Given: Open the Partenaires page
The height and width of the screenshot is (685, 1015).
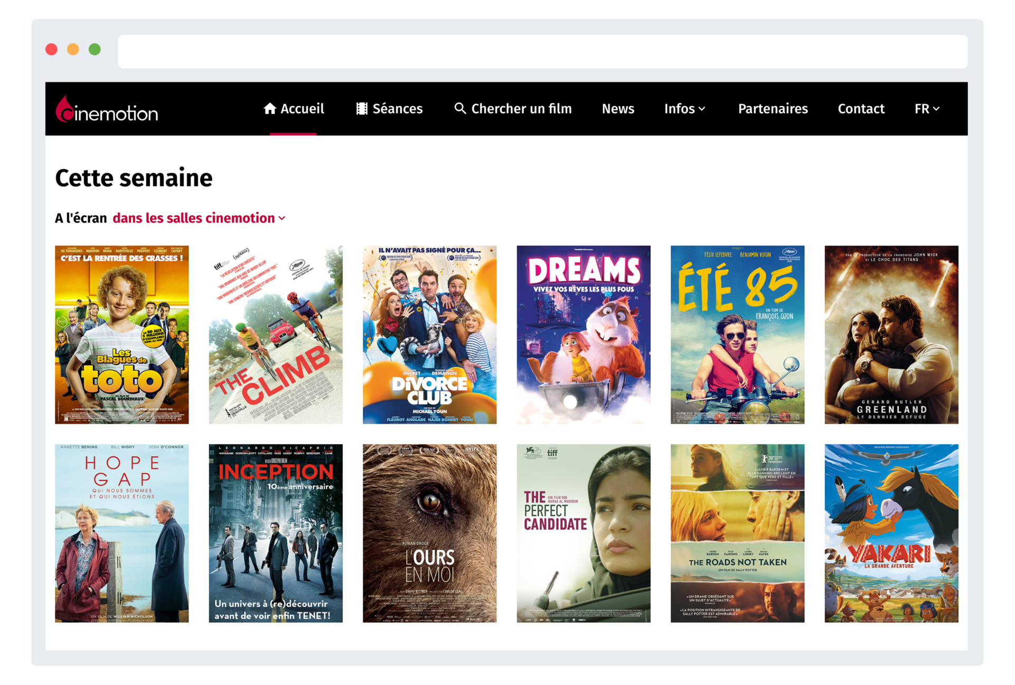Looking at the screenshot, I should pyautogui.click(x=773, y=108).
